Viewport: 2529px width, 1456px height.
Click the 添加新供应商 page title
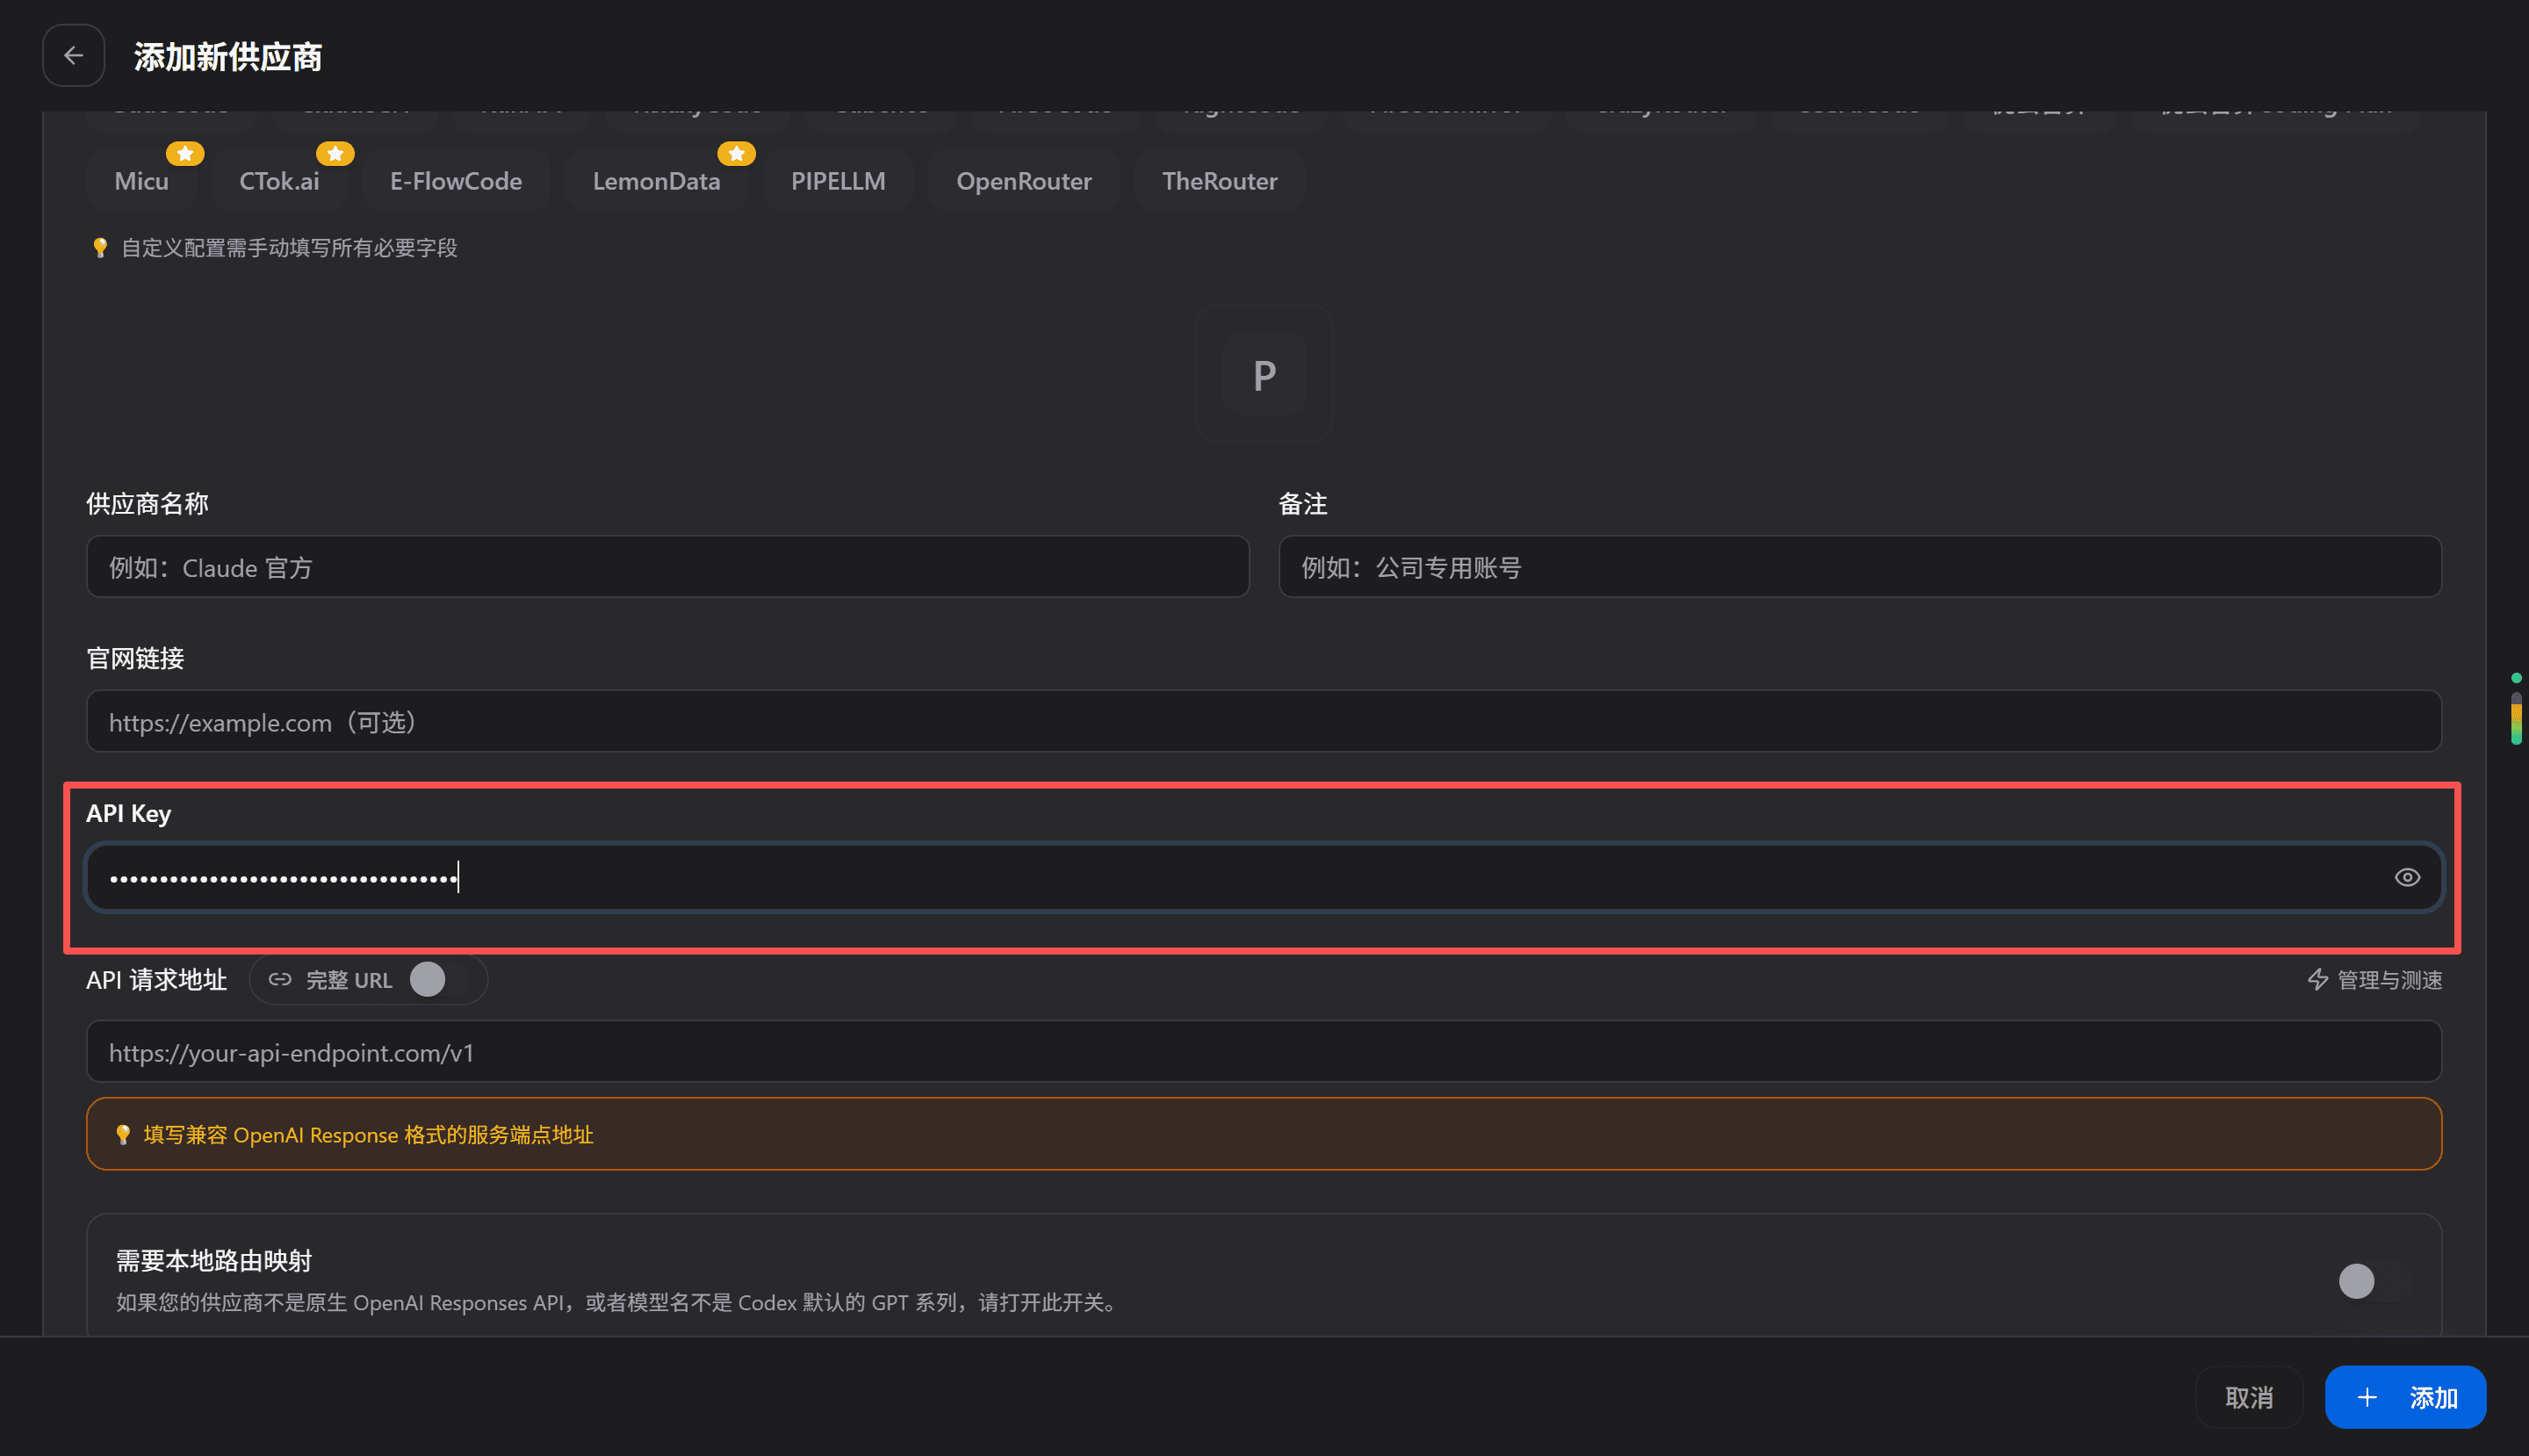pos(228,57)
